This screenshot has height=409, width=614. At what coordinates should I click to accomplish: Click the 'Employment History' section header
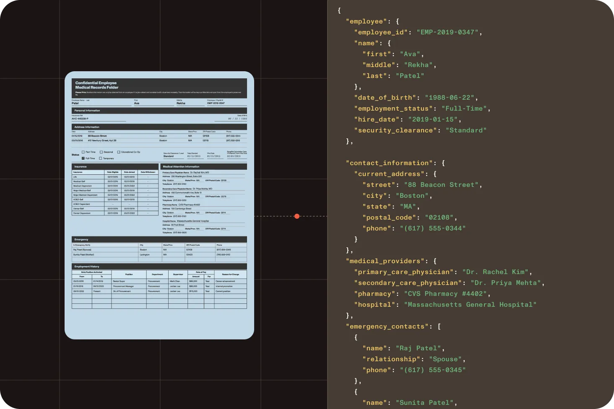[x=159, y=266]
